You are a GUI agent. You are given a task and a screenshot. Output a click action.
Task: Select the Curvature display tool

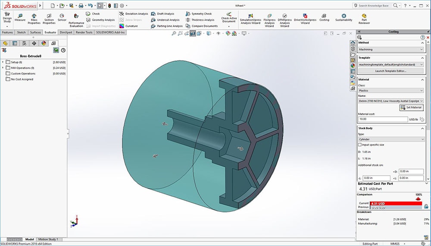pos(128,26)
